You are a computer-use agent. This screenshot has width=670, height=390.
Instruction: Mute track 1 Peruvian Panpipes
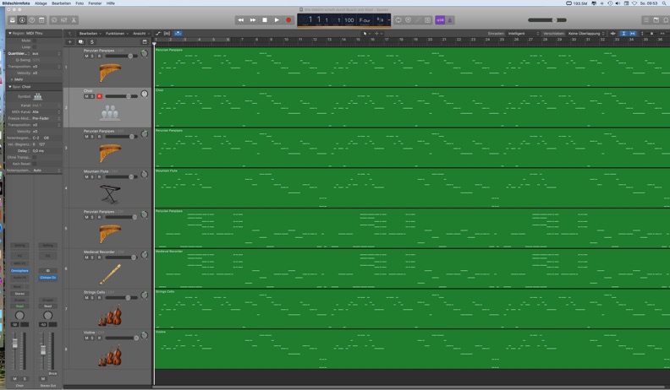tap(86, 56)
